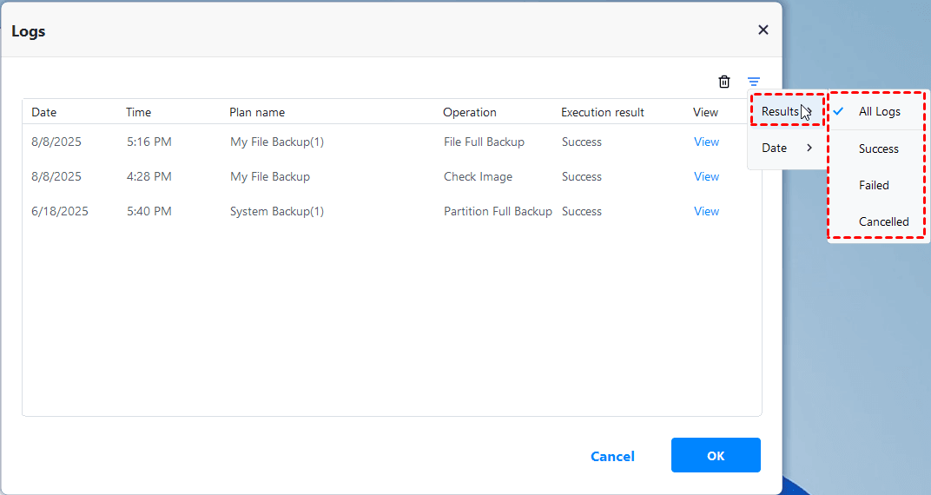The width and height of the screenshot is (931, 495).
Task: View the System Backup(1) log details
Action: coord(706,211)
